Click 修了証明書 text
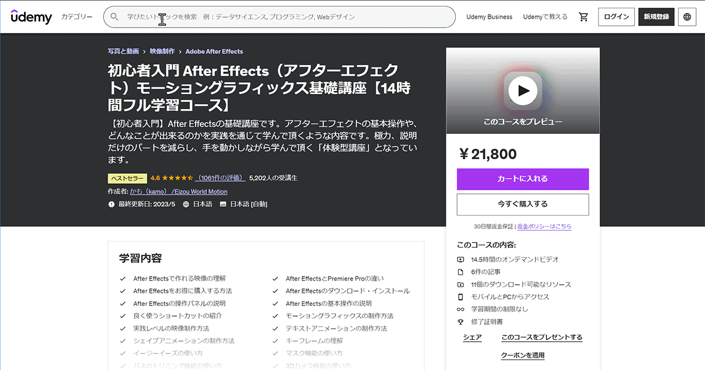Viewport: 705px width, 370px height. pos(487,322)
